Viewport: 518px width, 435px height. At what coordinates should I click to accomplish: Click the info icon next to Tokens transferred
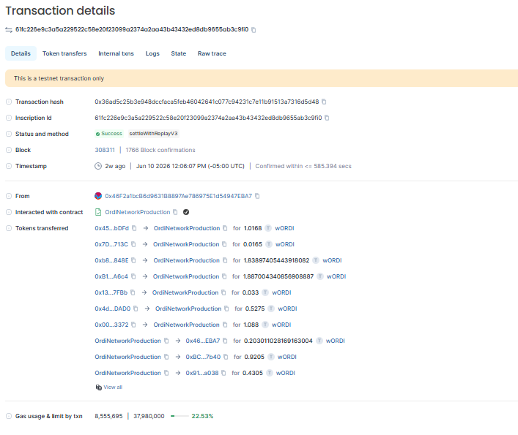(x=9, y=228)
